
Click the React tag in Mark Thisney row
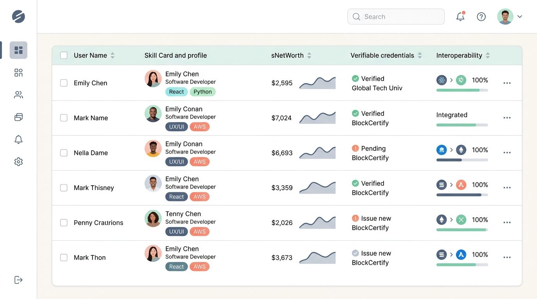[176, 197]
